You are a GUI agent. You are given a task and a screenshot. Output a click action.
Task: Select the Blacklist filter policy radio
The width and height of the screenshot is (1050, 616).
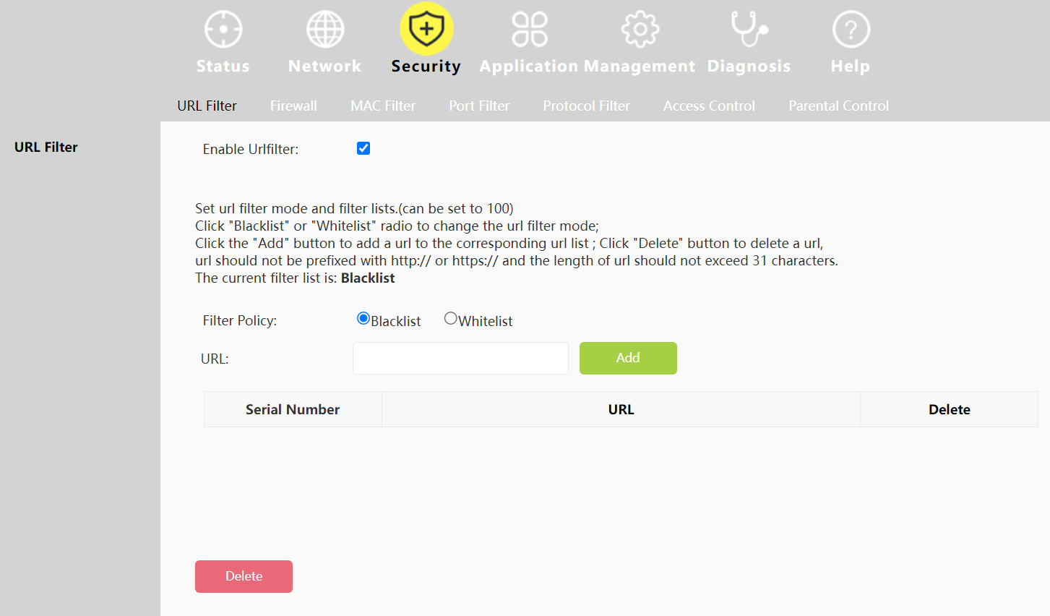(x=363, y=318)
